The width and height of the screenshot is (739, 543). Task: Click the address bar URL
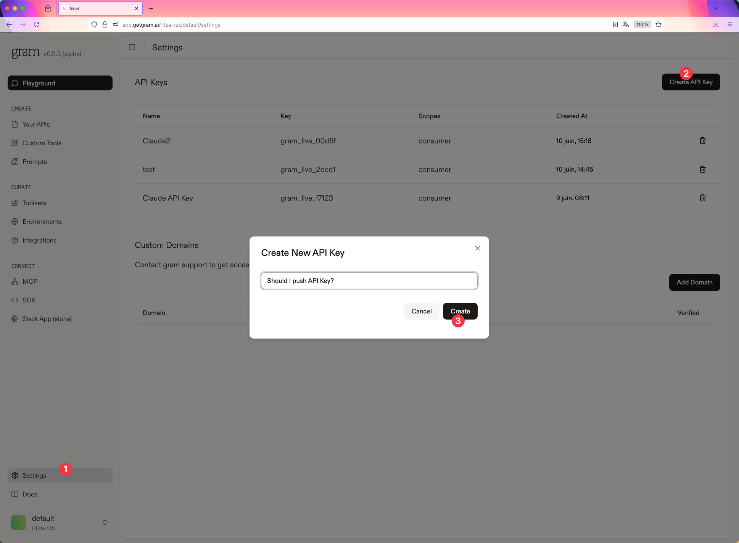(171, 25)
